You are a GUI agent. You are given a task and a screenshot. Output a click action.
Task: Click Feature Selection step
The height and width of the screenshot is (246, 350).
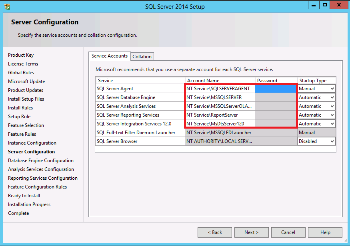coord(26,125)
